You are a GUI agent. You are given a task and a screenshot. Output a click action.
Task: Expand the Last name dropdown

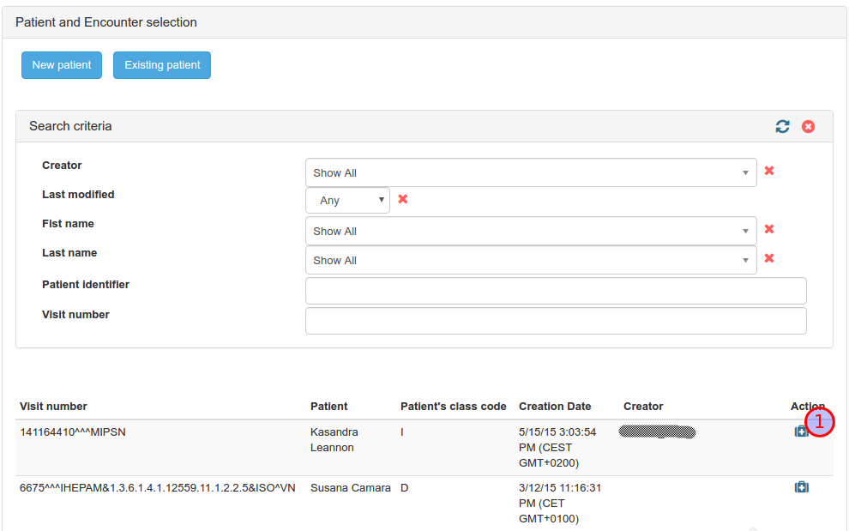tap(530, 260)
